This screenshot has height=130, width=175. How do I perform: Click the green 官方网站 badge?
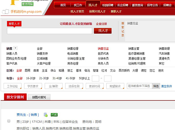tap(28, 4)
